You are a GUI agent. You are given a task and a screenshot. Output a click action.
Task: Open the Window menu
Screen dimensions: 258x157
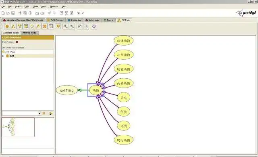54,6
